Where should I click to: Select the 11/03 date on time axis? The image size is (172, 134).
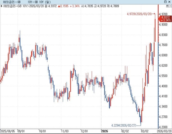65,131
